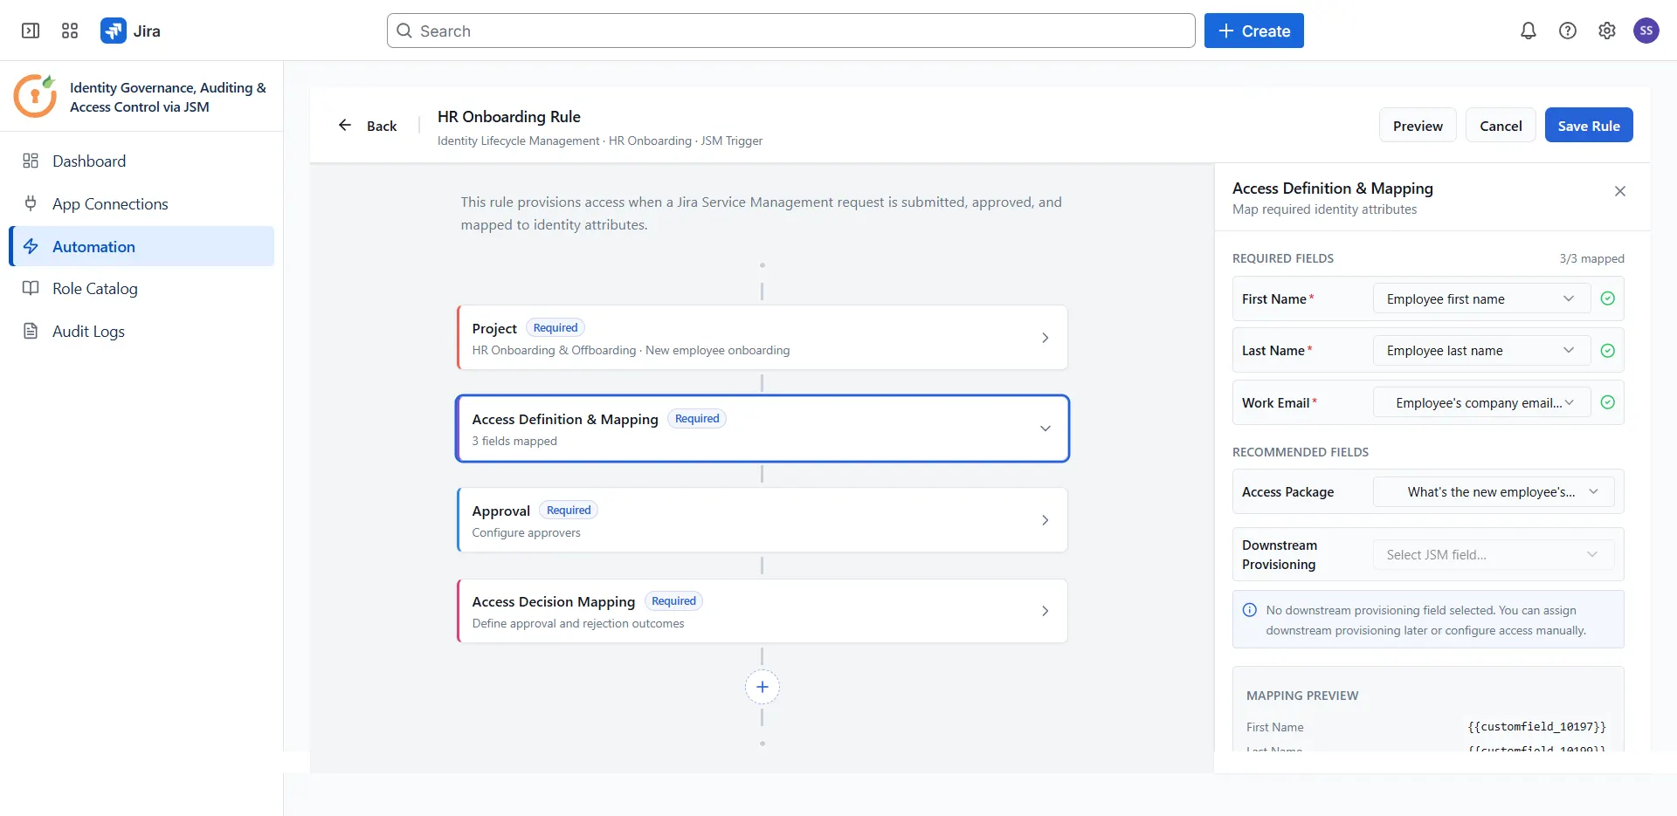Viewport: 1677px width, 816px height.
Task: Open the Dashboard menu item
Action: 141,161
